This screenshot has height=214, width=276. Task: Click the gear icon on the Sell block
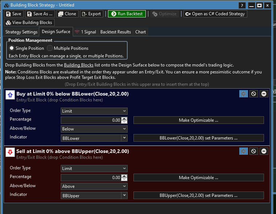[244, 151]
